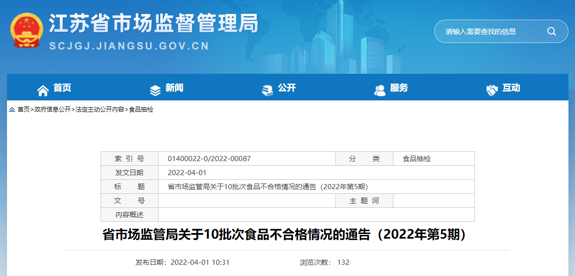This screenshot has height=276, width=575.
Task: Click the small home icon in breadcrumb
Action: point(12,110)
